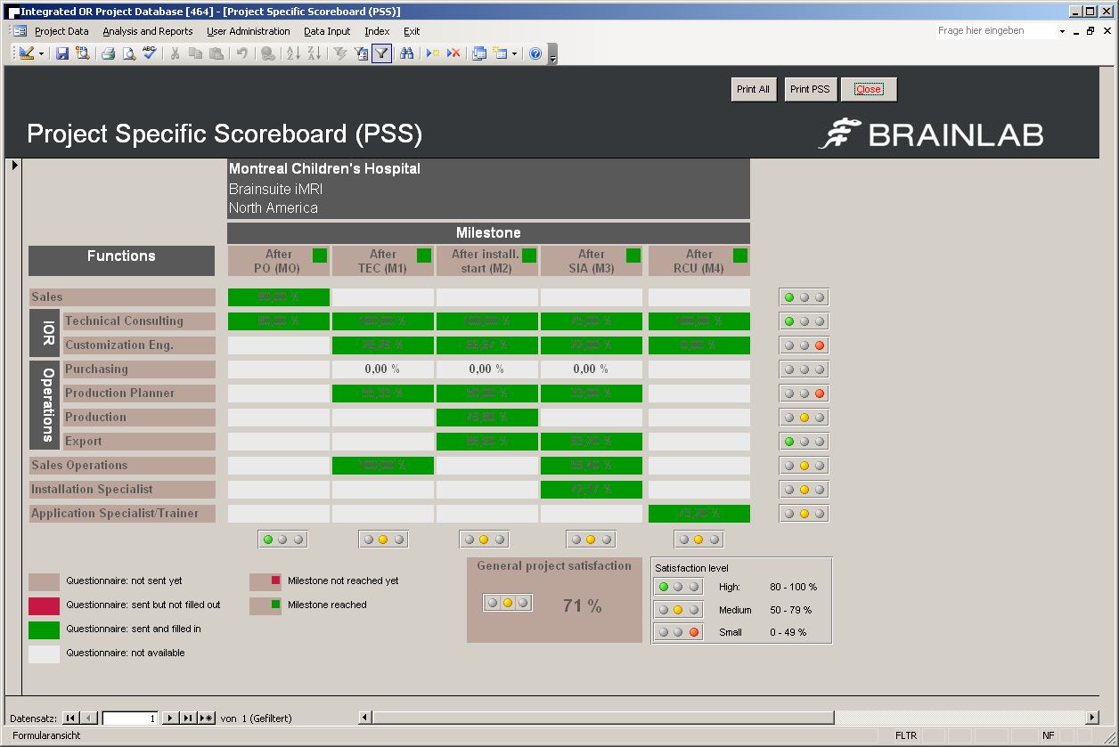Click the green 'sent and filled in' legend swatch
This screenshot has height=747, width=1119.
click(44, 630)
